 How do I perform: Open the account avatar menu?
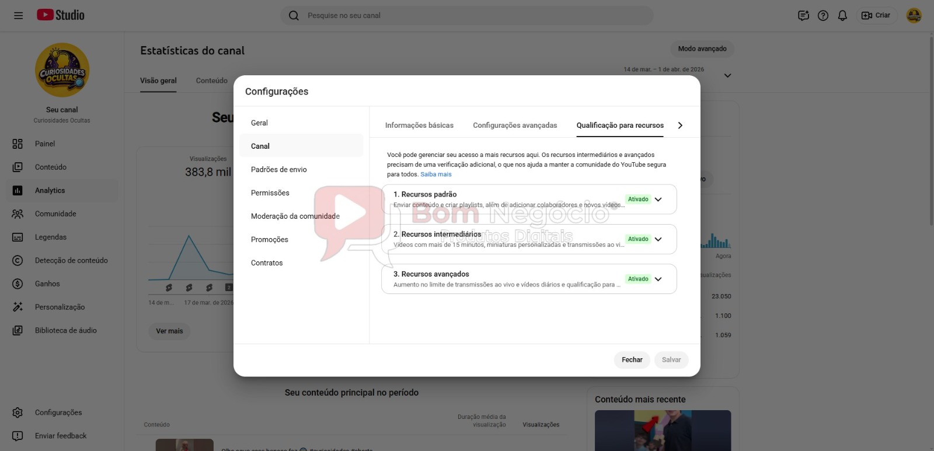[x=914, y=16]
